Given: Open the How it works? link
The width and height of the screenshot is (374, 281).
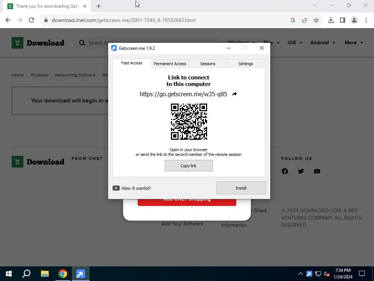Looking at the screenshot, I should [136, 188].
